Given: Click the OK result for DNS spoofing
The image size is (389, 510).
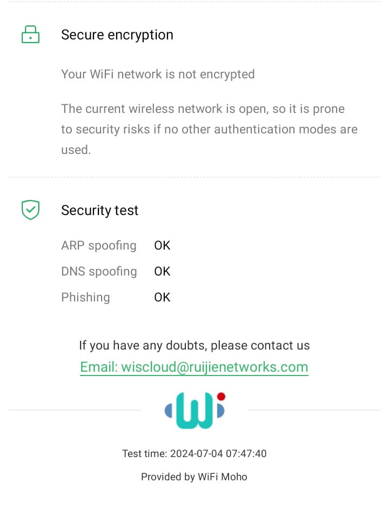Looking at the screenshot, I should 162,271.
